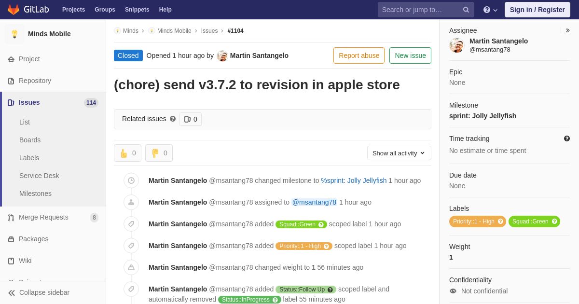Click the Issues count badge 114
Image resolution: width=579 pixels, height=304 pixels.
click(x=91, y=103)
